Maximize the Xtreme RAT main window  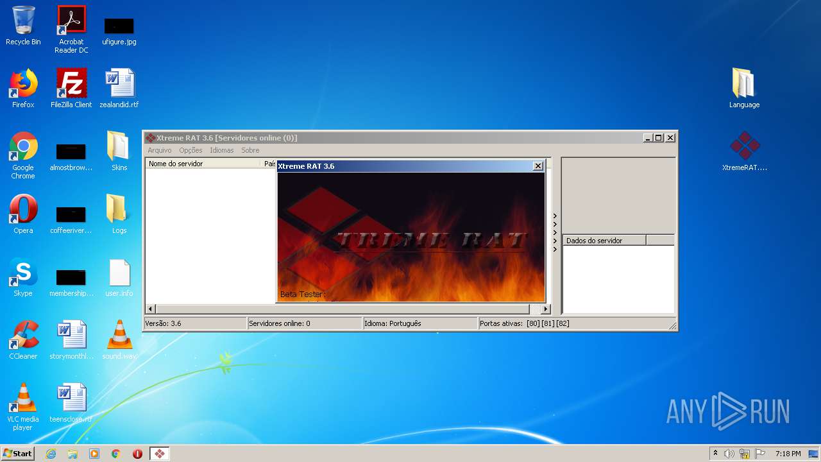pos(659,138)
